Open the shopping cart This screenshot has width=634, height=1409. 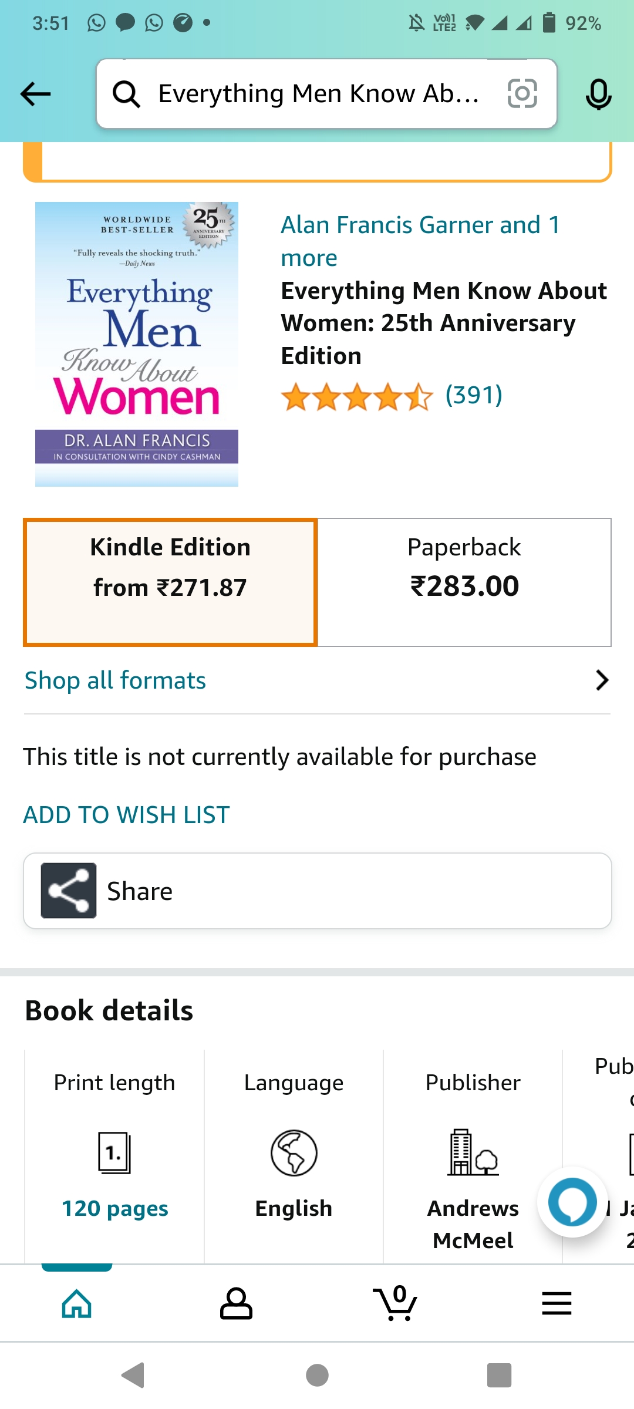coord(395,1303)
